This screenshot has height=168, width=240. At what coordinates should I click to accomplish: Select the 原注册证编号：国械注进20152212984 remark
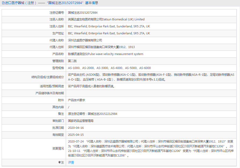tap(93, 114)
